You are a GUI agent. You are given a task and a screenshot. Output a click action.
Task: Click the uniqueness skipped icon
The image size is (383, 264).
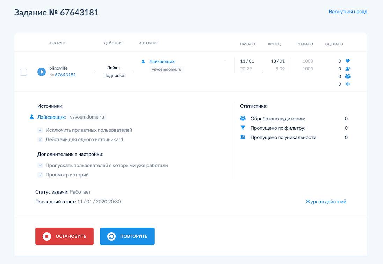click(x=243, y=137)
